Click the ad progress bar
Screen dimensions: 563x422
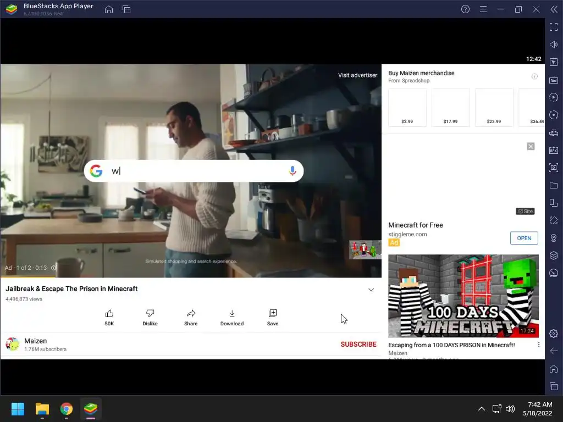pyautogui.click(x=191, y=277)
